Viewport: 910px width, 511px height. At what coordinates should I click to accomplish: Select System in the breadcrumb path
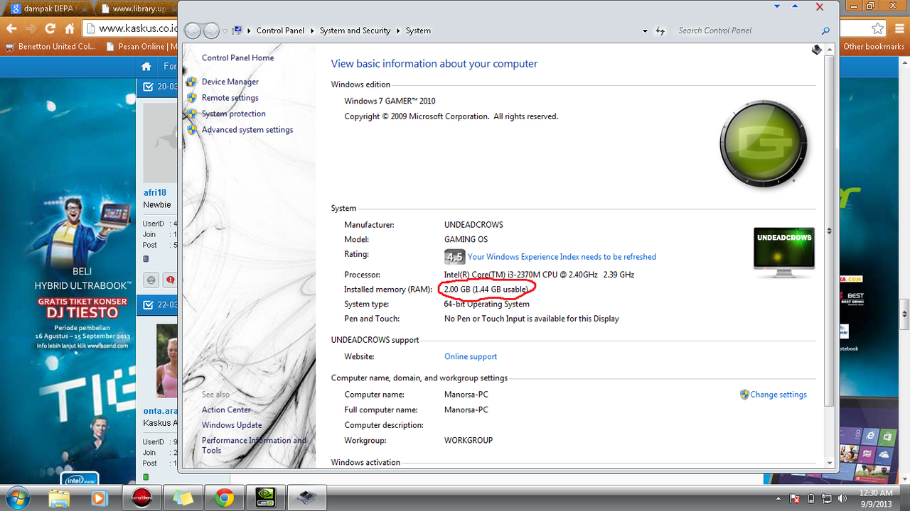(418, 31)
